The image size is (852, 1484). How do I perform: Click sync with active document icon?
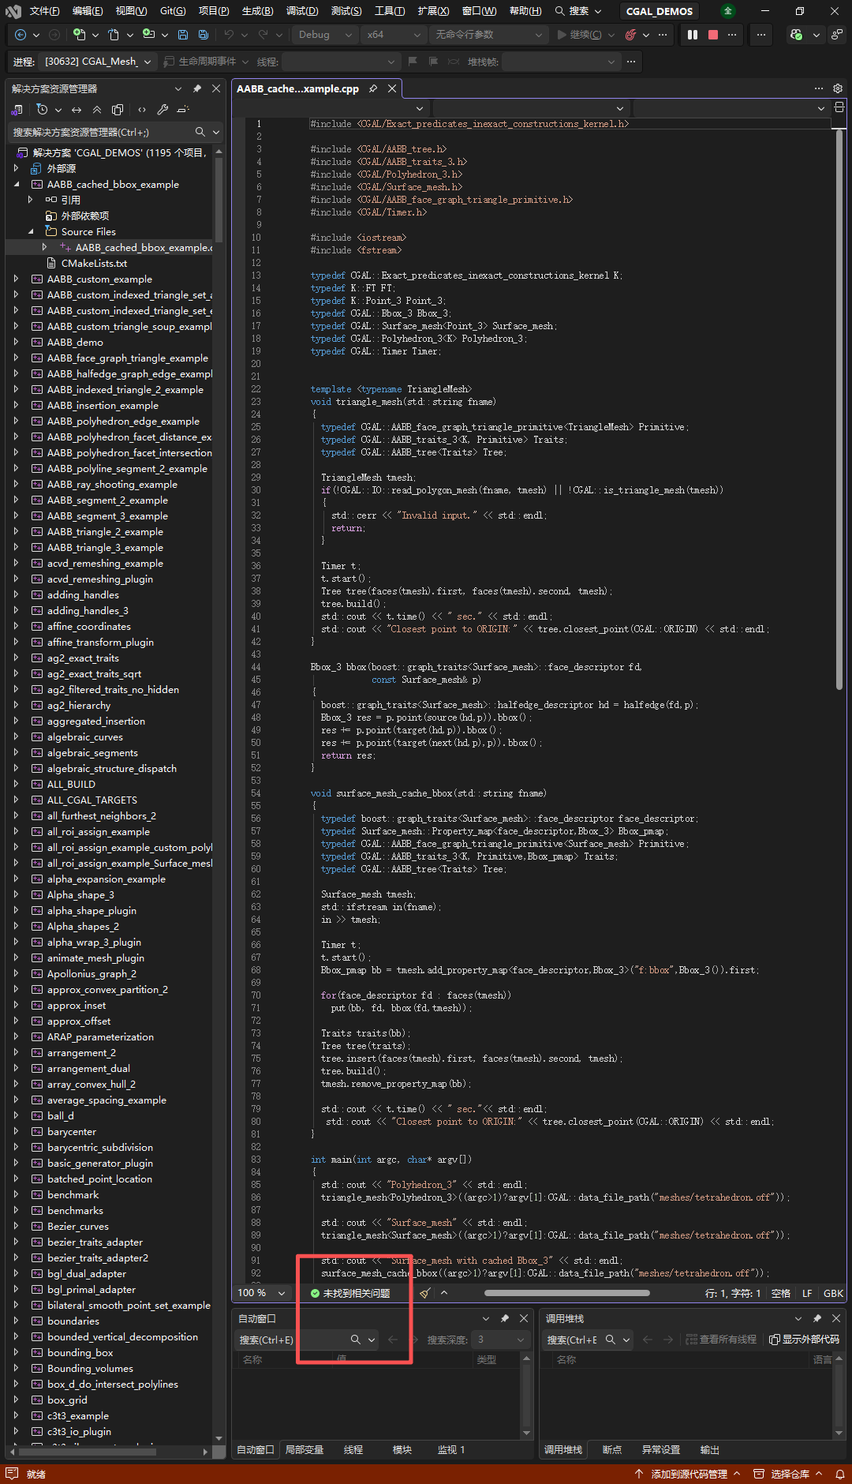(x=77, y=110)
